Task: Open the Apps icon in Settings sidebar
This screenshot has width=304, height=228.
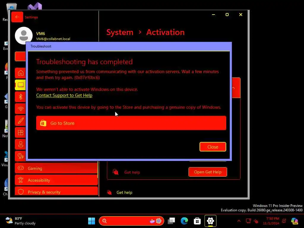Action: 20,132
